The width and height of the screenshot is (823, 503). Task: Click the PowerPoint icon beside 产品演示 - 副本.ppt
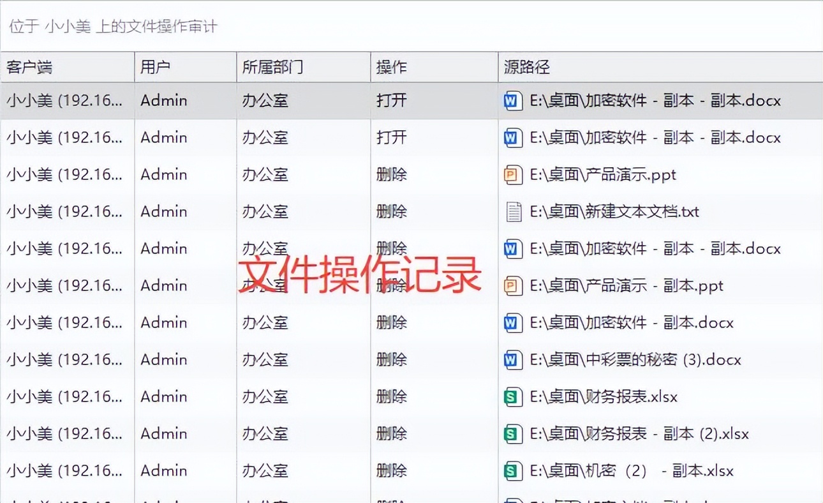point(512,286)
